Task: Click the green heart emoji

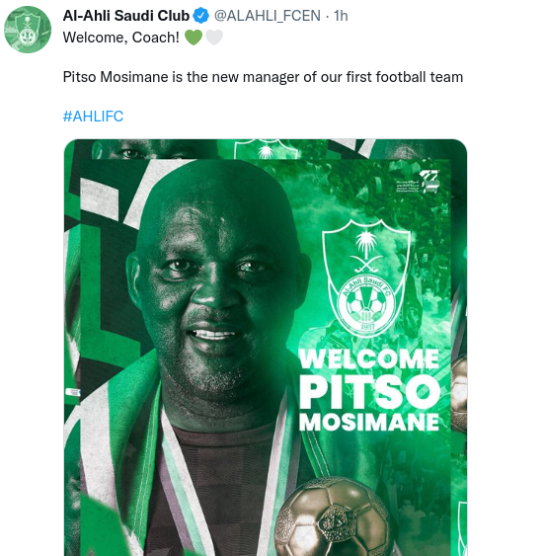Action: tap(194, 38)
